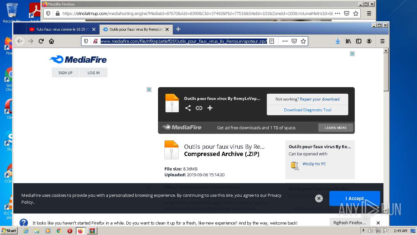Click the background Firefox window URL bar

197,13
